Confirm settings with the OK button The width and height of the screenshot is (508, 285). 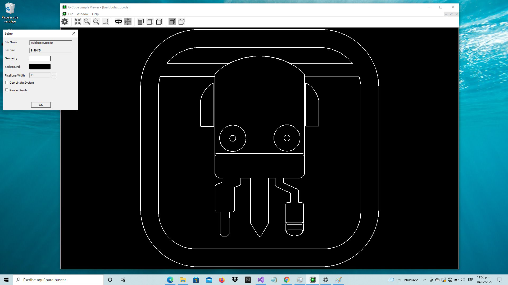41,104
